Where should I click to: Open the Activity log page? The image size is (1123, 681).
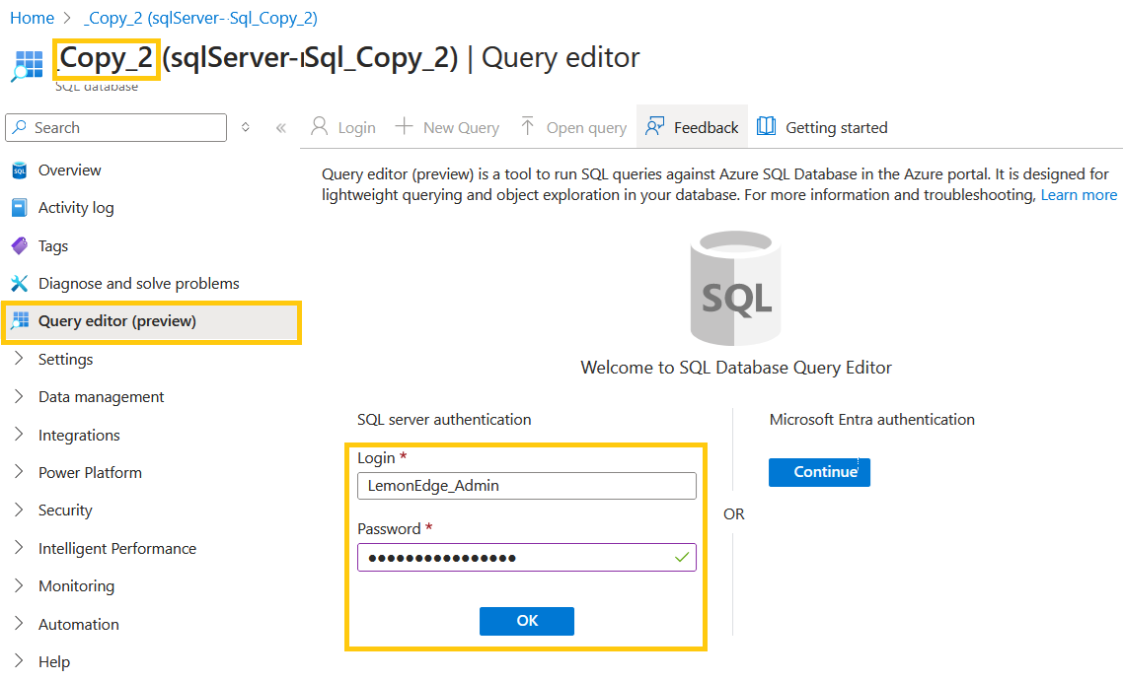point(76,207)
